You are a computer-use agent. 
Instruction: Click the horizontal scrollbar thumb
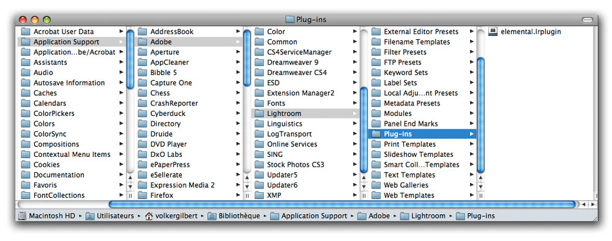click(x=342, y=204)
